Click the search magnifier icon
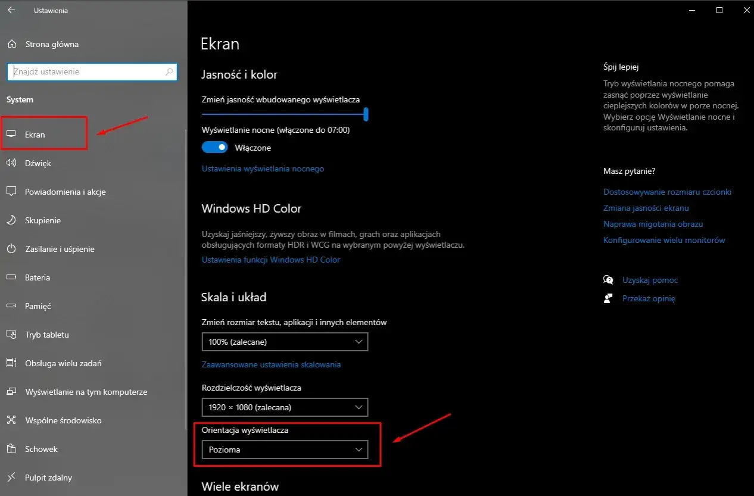Image resolution: width=754 pixels, height=496 pixels. pos(169,72)
